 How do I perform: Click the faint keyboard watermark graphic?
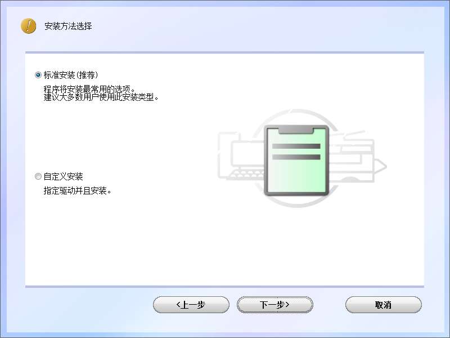point(245,175)
